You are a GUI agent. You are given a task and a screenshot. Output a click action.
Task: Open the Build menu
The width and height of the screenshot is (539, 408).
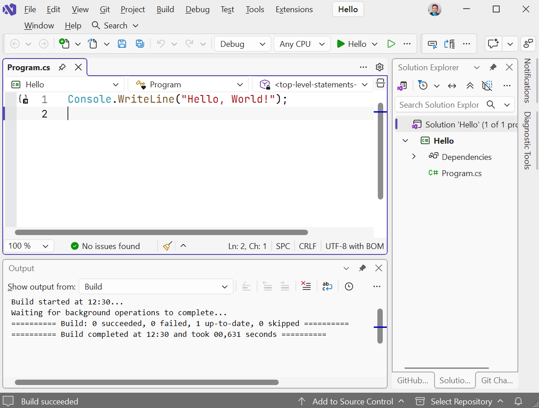(165, 9)
